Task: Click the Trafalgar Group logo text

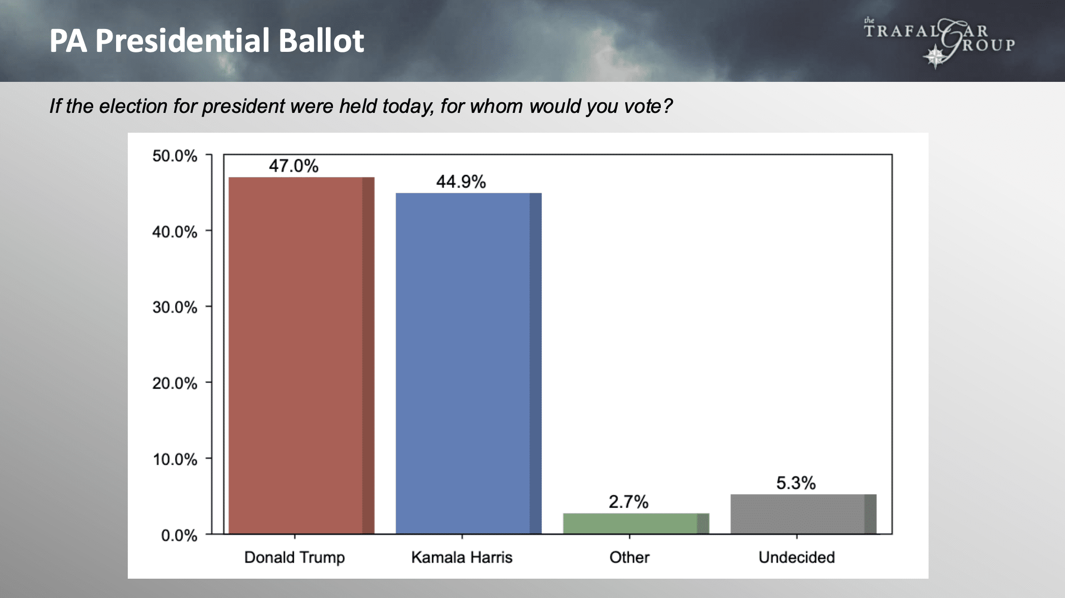Action: (939, 37)
